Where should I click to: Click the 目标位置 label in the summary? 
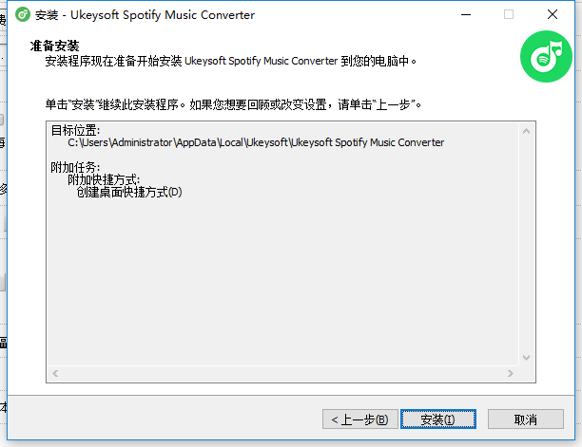coord(75,131)
